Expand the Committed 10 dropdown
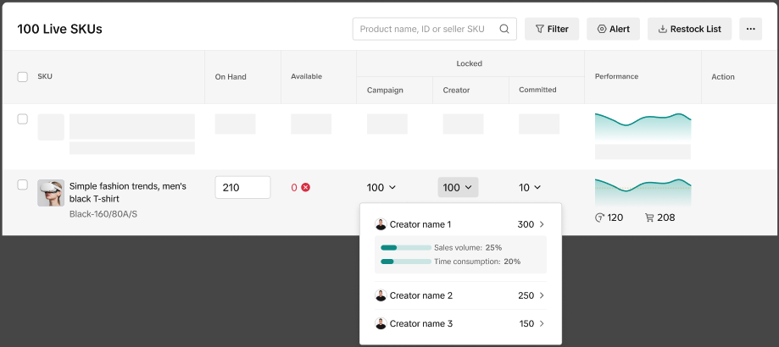This screenshot has width=779, height=347. 530,187
